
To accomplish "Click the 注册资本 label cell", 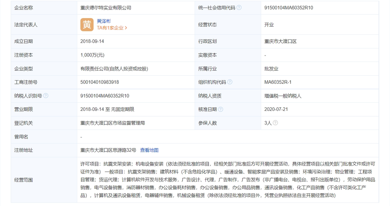I will [44, 55].
